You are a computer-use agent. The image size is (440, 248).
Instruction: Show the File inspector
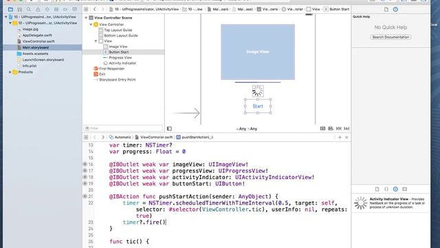(386, 9)
